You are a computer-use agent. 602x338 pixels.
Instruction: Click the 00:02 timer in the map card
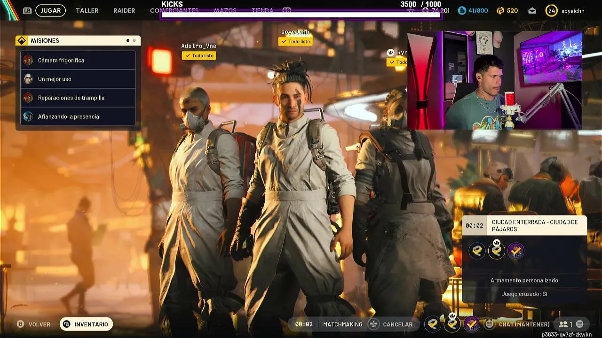pyautogui.click(x=474, y=225)
